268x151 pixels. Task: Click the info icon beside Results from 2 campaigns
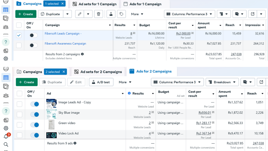tap(82, 54)
